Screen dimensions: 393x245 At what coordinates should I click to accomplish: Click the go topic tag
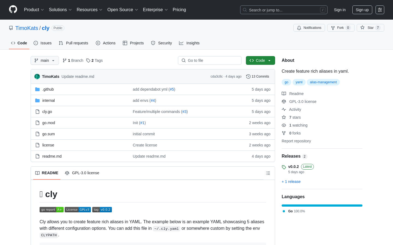coord(286,82)
